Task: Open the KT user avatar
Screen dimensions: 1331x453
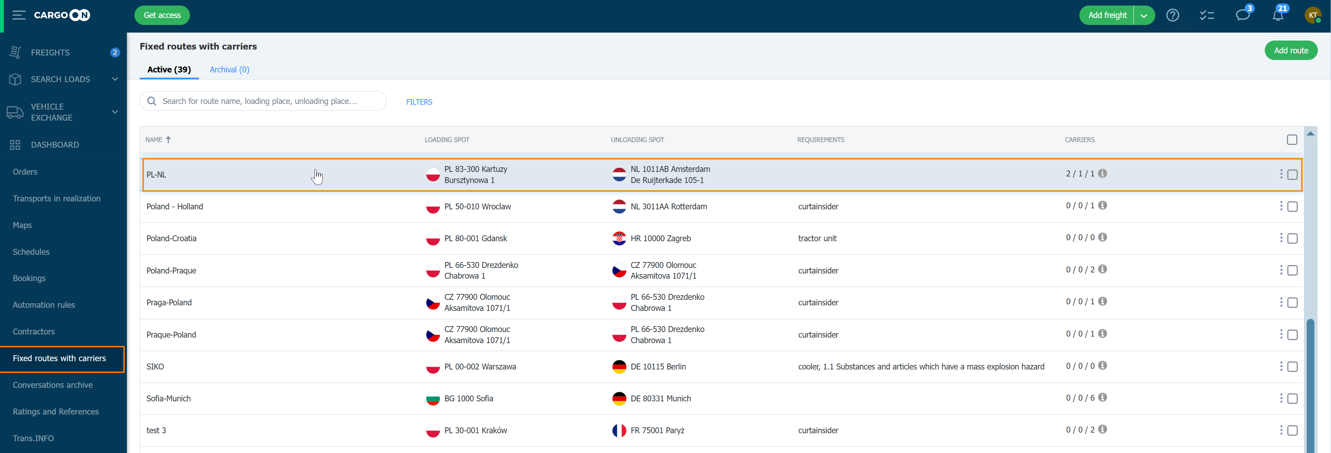Action: 1313,15
